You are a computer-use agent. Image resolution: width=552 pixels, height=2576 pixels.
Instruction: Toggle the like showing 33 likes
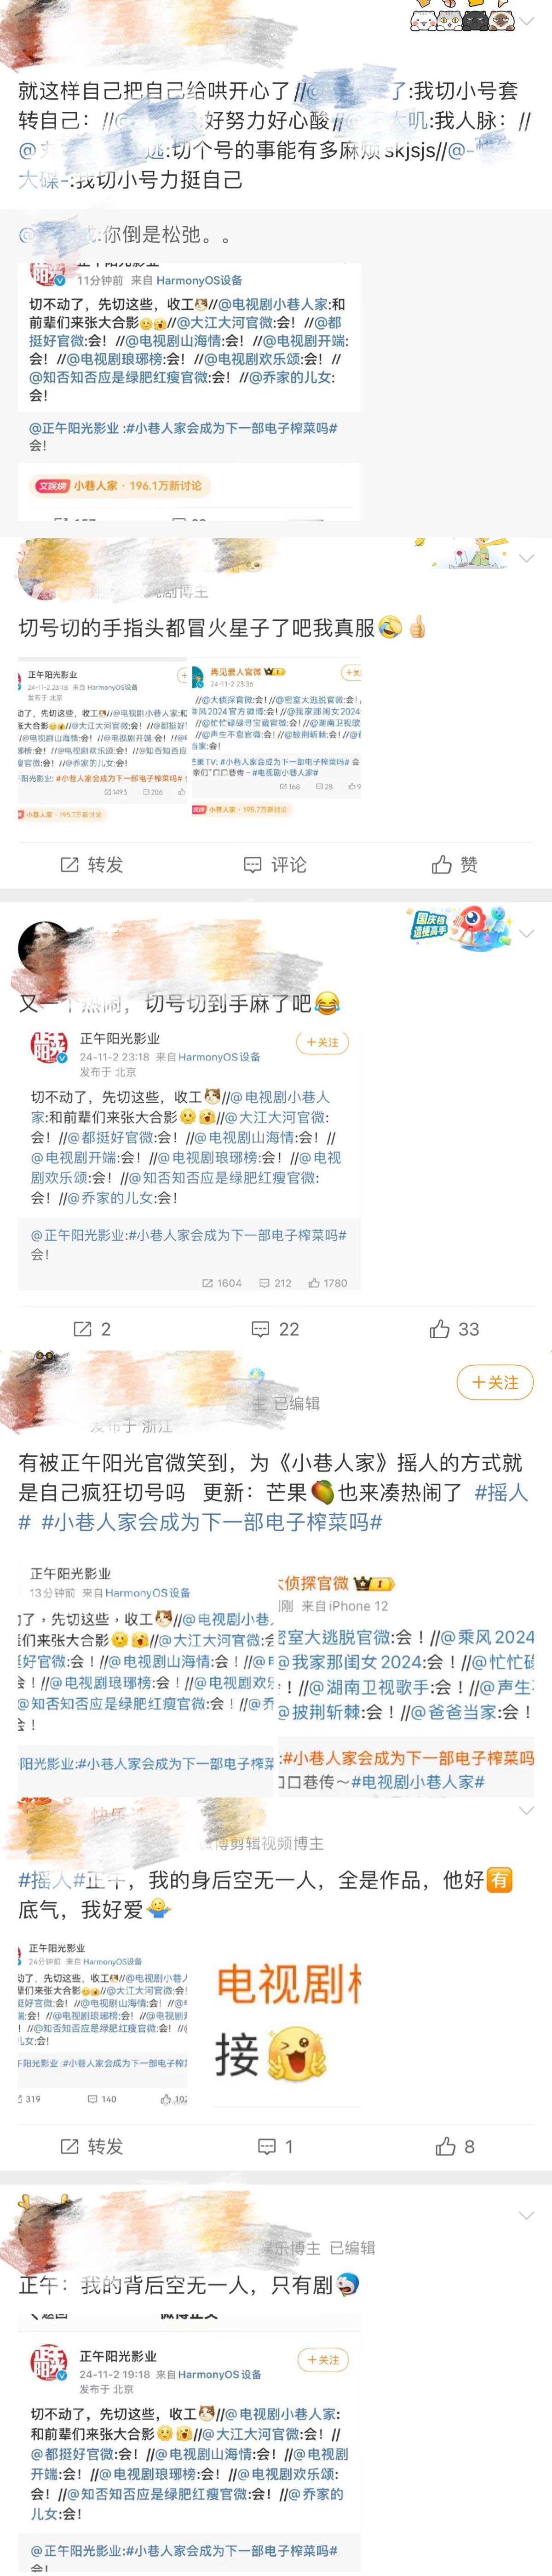tap(454, 1329)
